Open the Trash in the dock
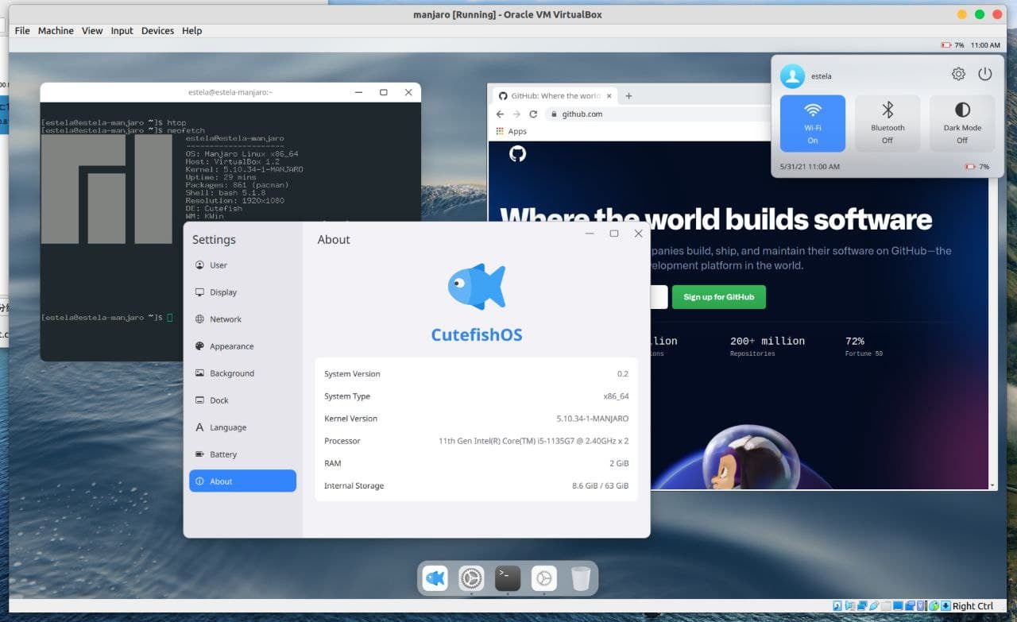This screenshot has width=1017, height=622. coord(581,578)
